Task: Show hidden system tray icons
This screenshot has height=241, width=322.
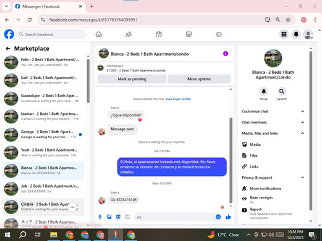Action: pyautogui.click(x=249, y=235)
